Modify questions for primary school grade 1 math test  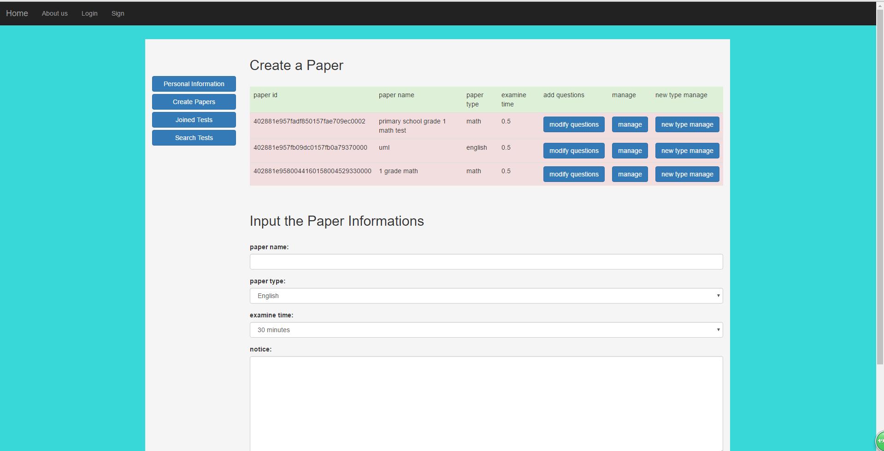pos(574,124)
